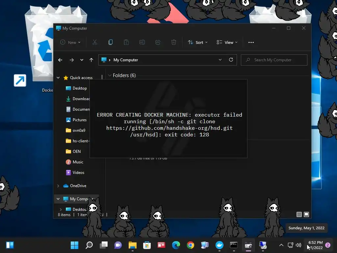Collapse the Quick access tree node
337x253 pixels.
coord(58,78)
